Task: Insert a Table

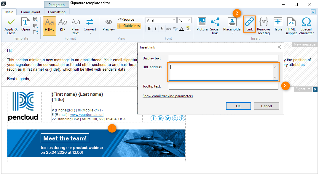Action: coord(278,24)
